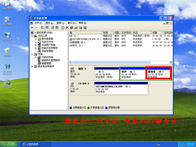196x147 pixels.
Task: Open the 窗口(W) menu
Action: click(72, 23)
